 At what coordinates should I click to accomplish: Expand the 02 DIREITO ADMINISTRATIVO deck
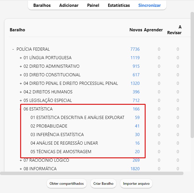pyautogui.click(x=21, y=66)
